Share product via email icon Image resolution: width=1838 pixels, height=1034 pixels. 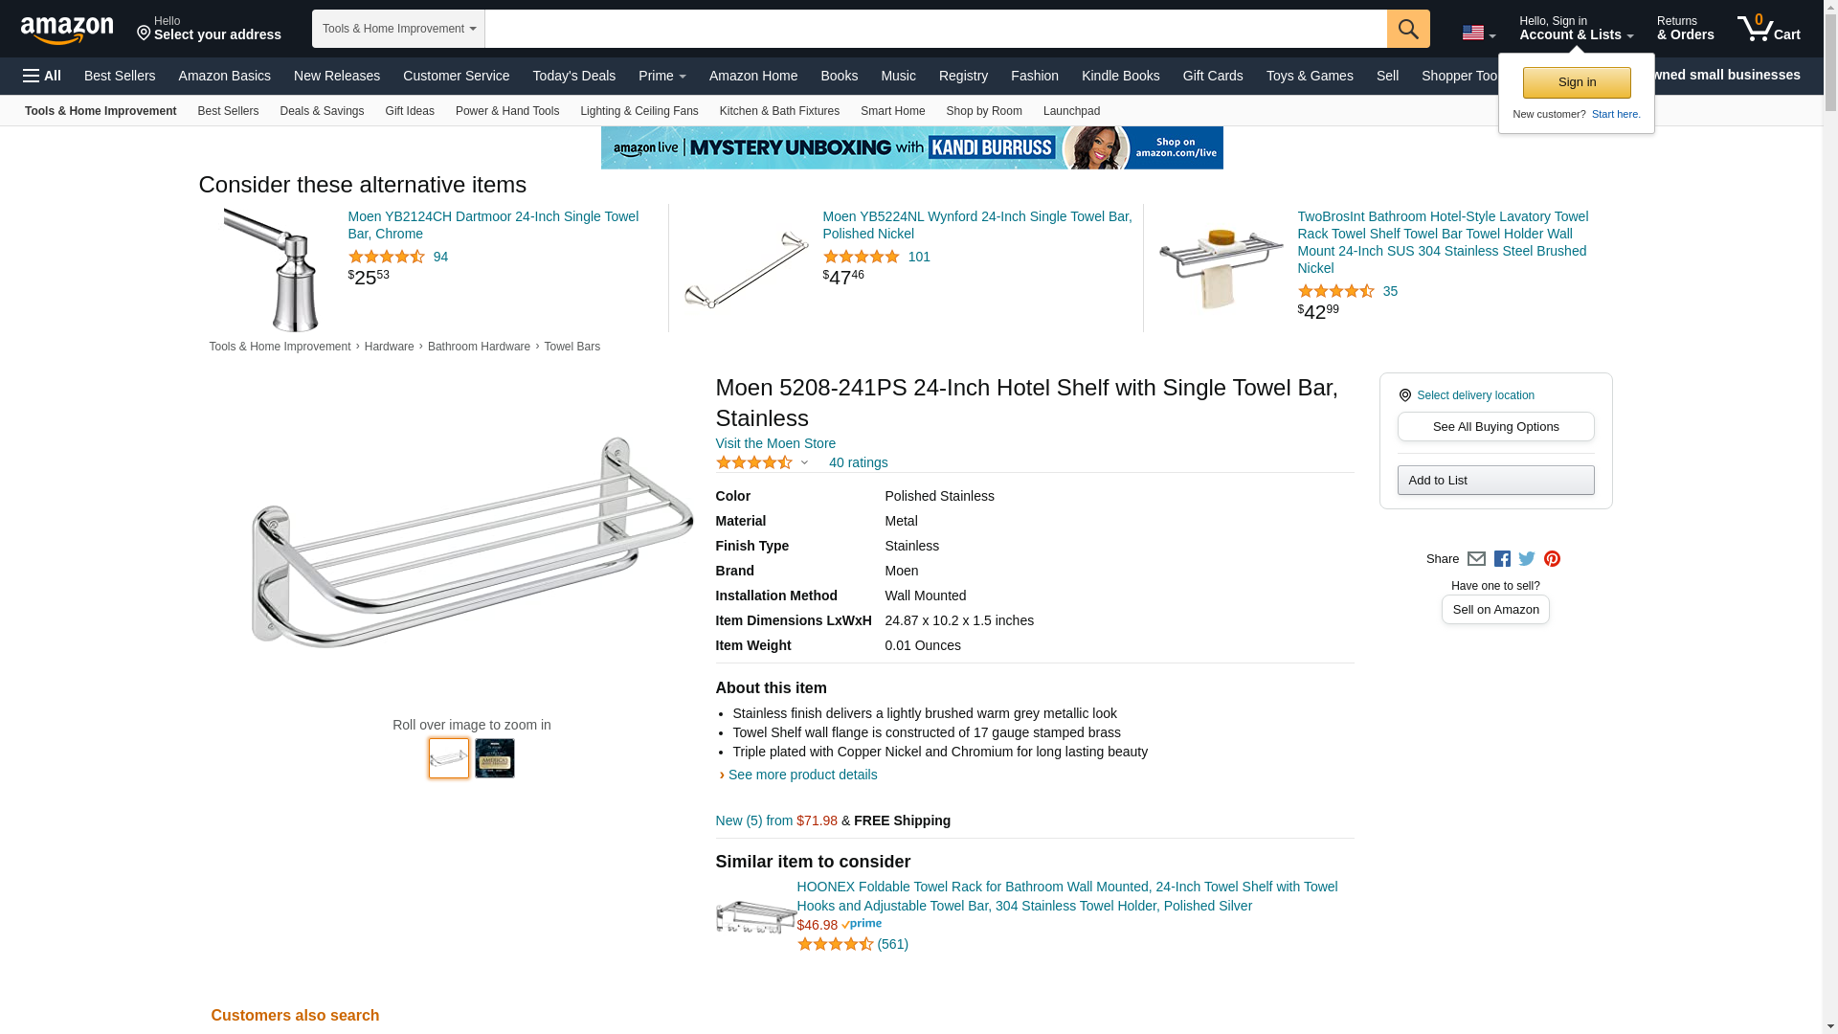1476,559
